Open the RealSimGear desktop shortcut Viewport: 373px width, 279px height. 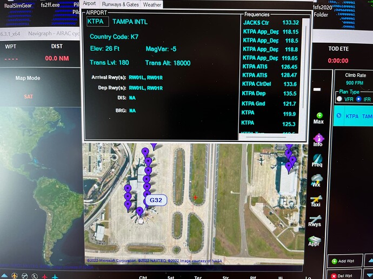(18, 6)
